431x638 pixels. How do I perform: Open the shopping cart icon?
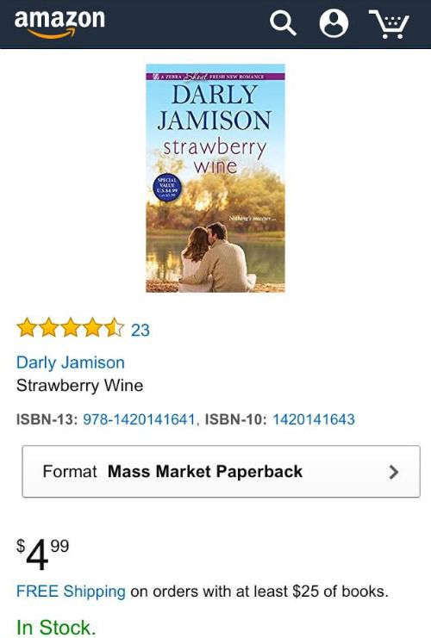click(389, 24)
